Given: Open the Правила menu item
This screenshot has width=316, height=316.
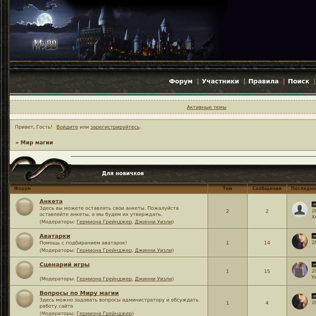Looking at the screenshot, I should pos(263,81).
